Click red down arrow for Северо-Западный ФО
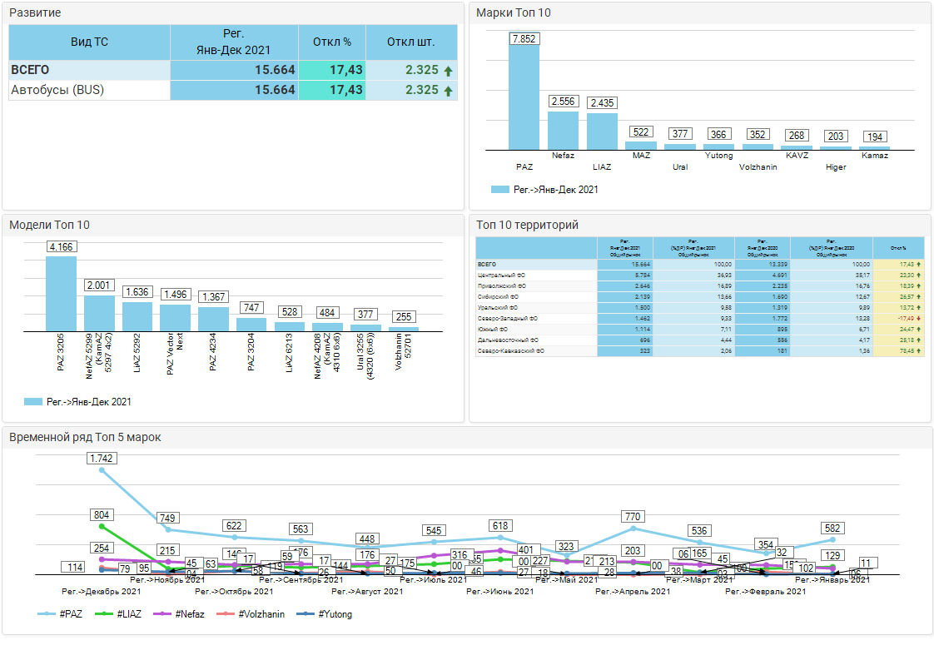The height and width of the screenshot is (660, 934). 918,318
